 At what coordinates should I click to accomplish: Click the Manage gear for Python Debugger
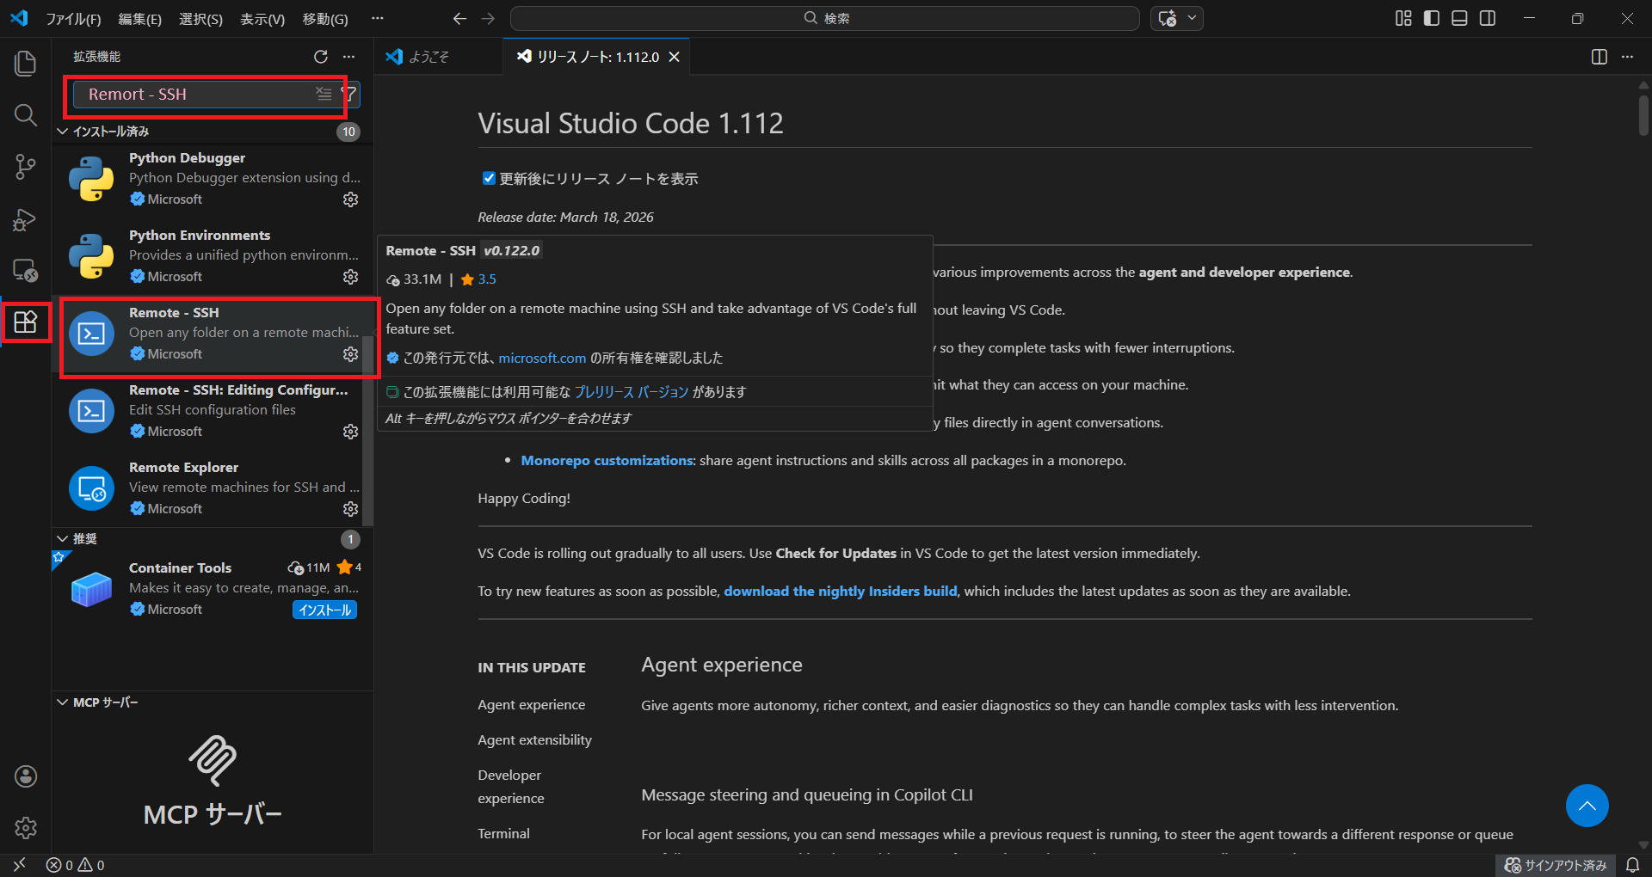(350, 199)
